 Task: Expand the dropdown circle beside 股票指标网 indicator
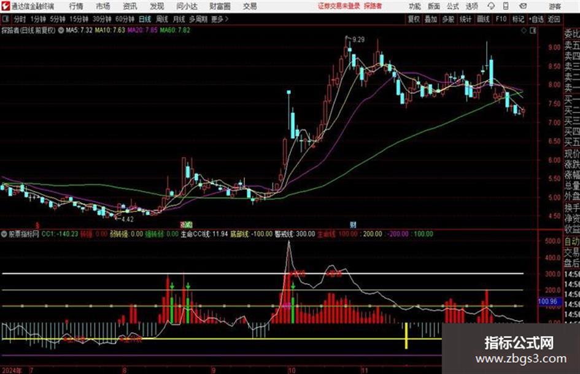4,234
